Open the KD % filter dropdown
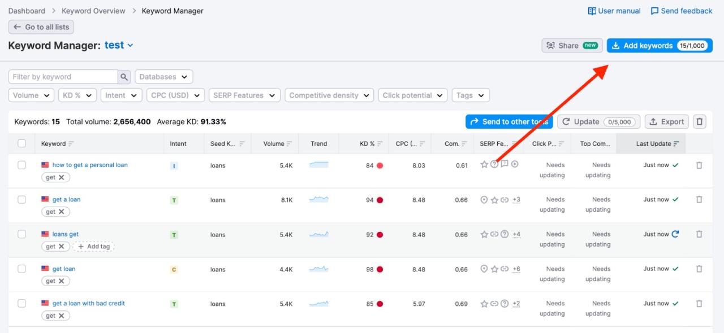The image size is (724, 333). pyautogui.click(x=77, y=95)
